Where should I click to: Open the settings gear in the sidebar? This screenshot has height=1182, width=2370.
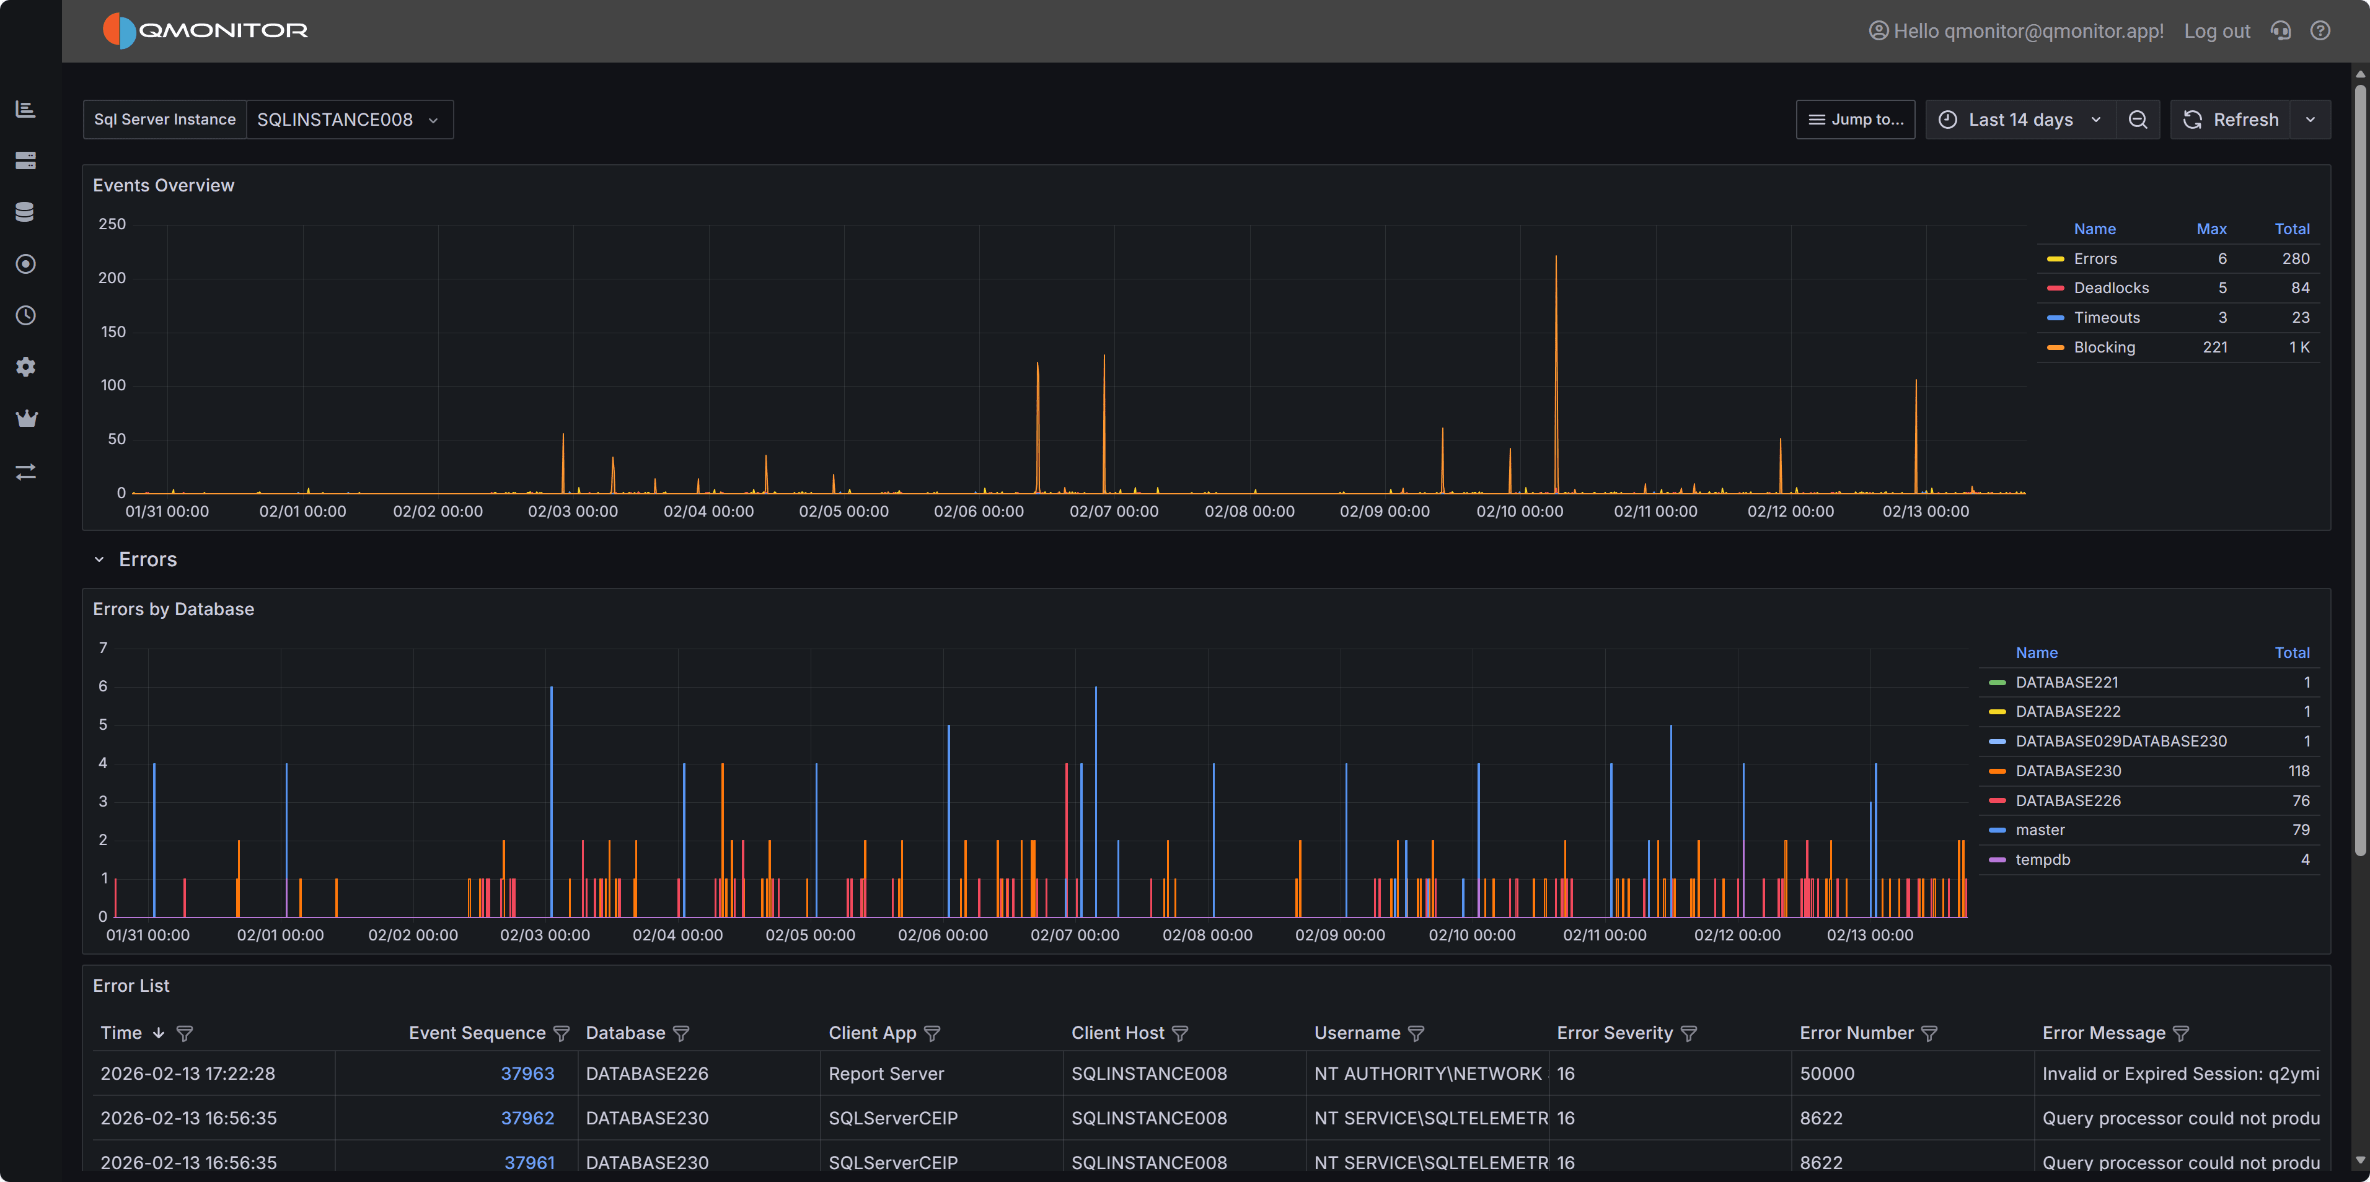tap(26, 367)
